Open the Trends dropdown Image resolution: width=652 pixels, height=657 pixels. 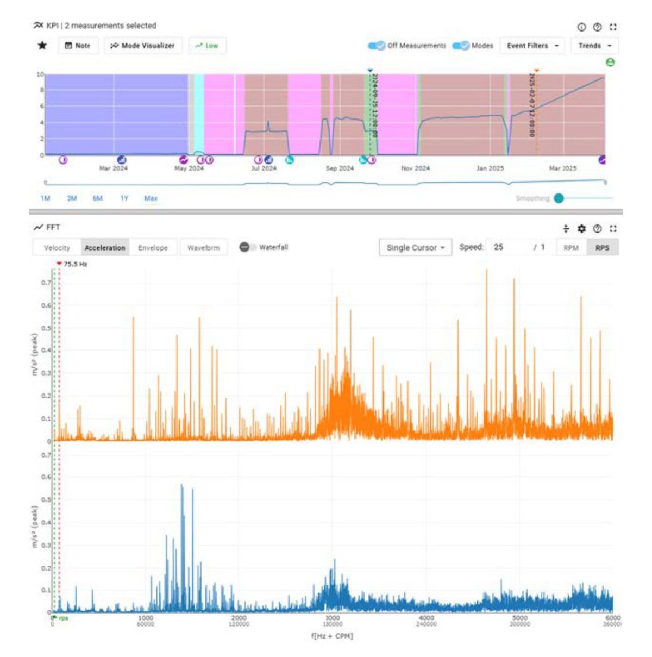[595, 46]
